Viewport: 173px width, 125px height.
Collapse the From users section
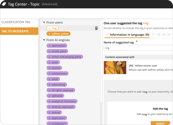tap(44, 22)
